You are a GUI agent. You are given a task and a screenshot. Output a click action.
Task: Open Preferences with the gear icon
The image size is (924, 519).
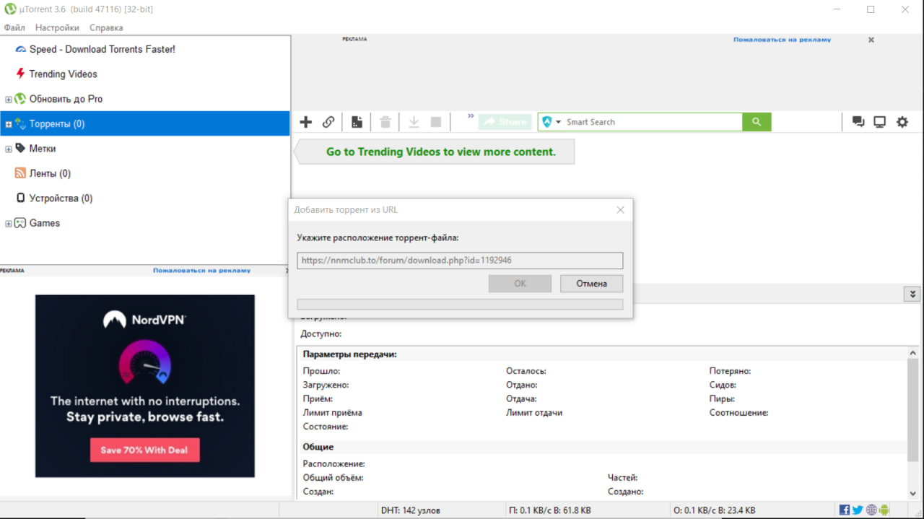pos(902,122)
